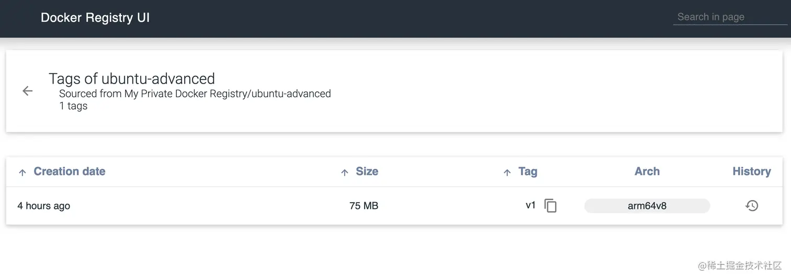Screen dimensions: 791x280
Task: Click the 75 MB size cell
Action: 364,206
